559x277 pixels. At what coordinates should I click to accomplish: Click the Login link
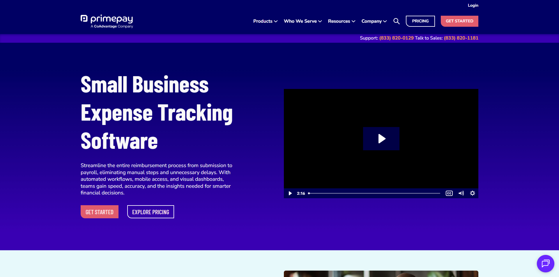tap(473, 5)
